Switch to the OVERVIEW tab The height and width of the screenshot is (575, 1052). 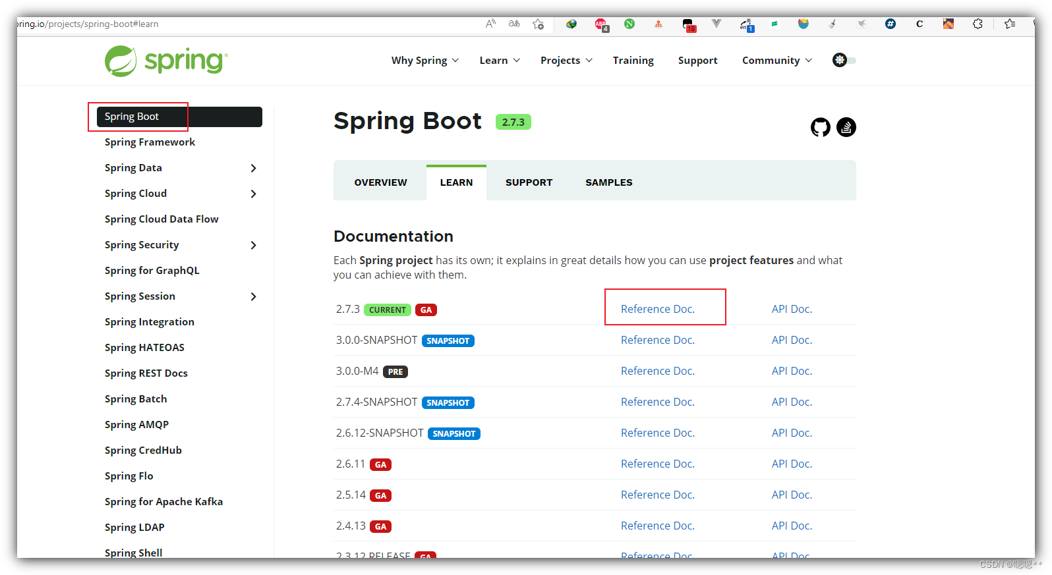[x=380, y=182]
